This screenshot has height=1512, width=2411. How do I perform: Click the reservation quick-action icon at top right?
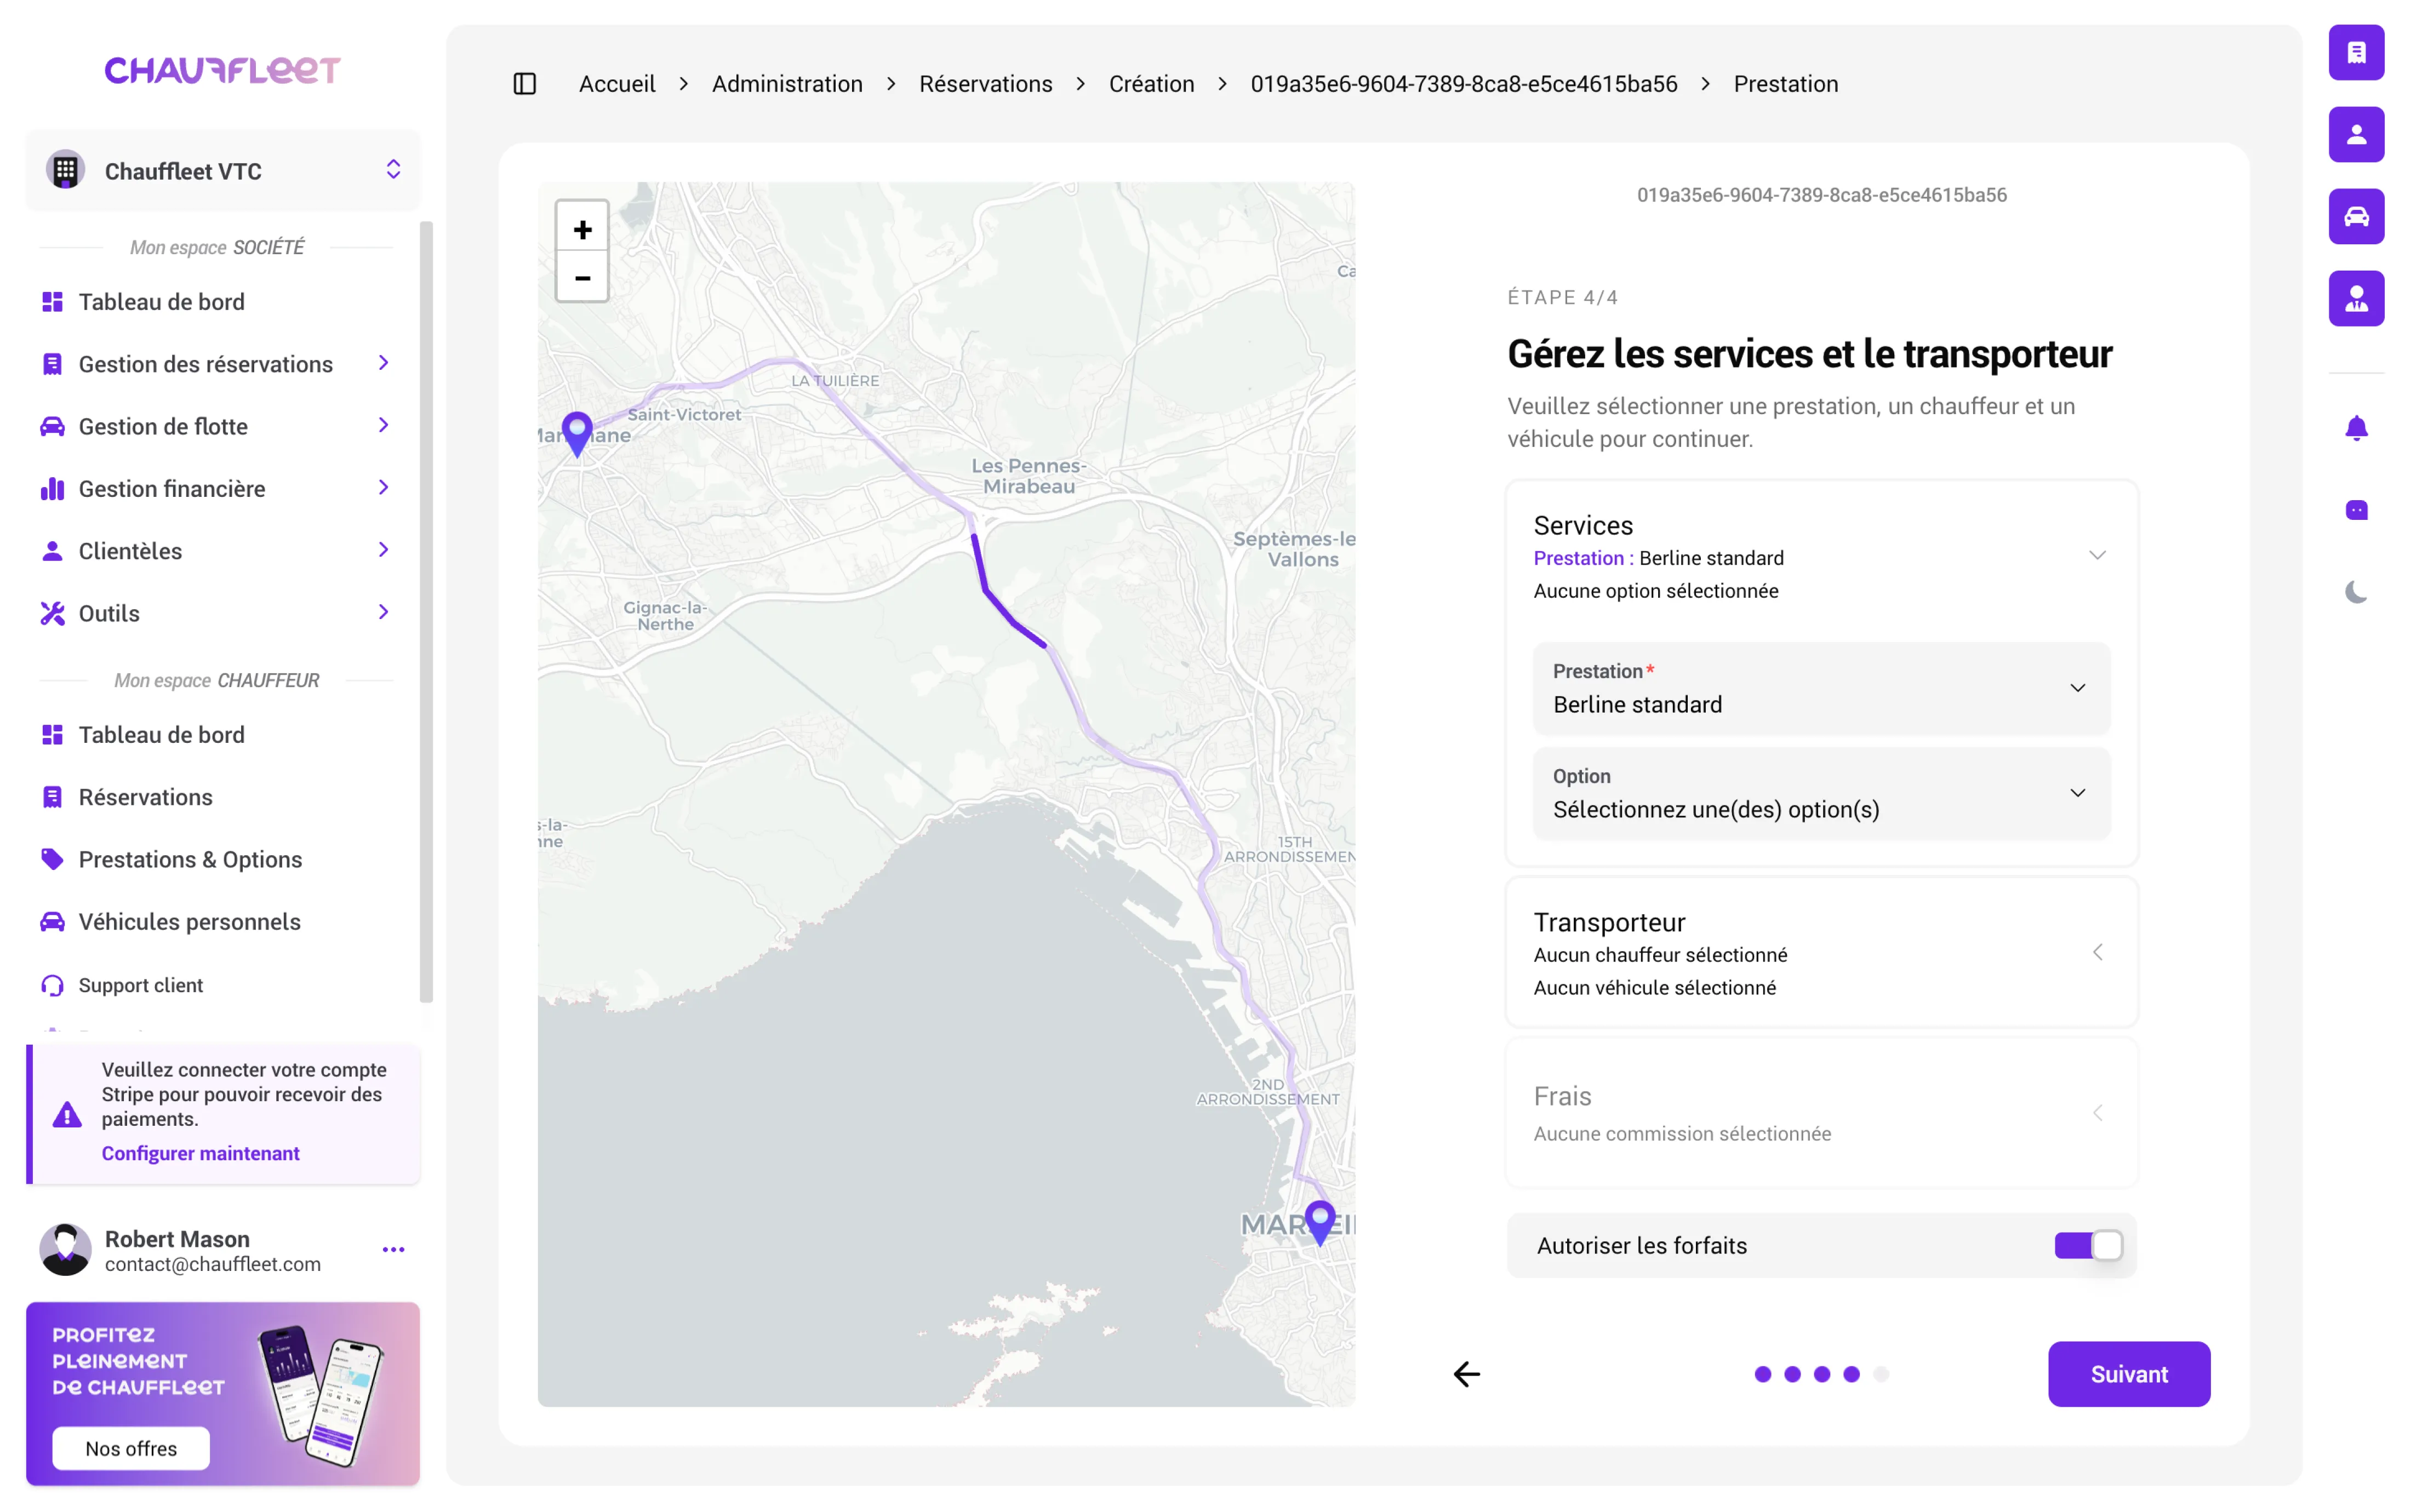pyautogui.click(x=2355, y=52)
